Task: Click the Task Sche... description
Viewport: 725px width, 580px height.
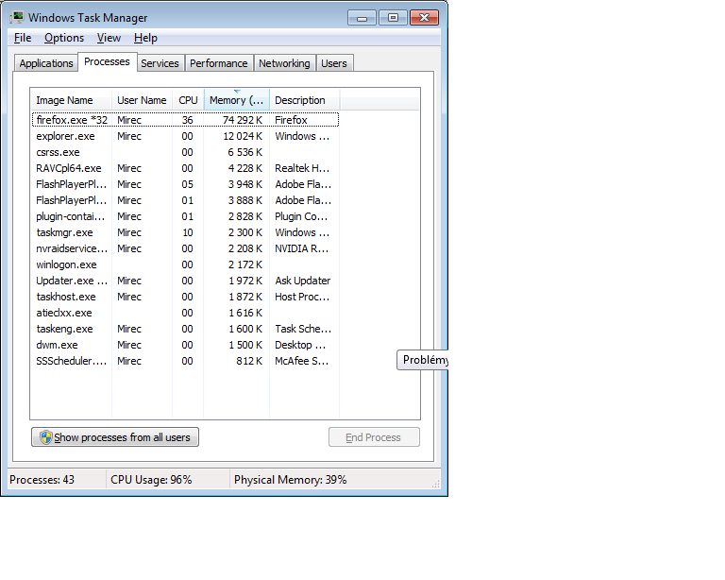Action: pos(303,329)
